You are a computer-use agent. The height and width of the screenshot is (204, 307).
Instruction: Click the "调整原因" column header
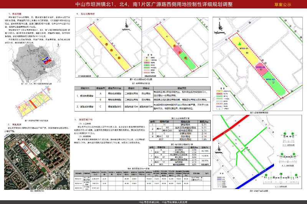pos(182,88)
